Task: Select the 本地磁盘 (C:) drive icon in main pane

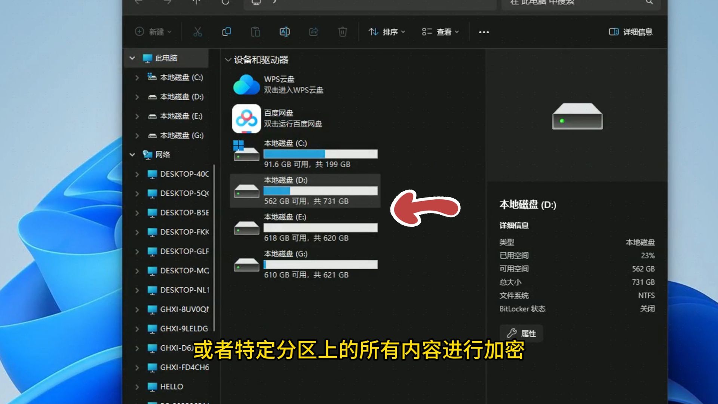Action: [246, 151]
